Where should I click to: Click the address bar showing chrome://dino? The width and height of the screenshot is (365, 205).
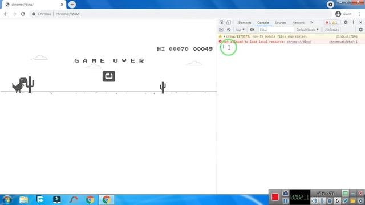[x=180, y=14]
